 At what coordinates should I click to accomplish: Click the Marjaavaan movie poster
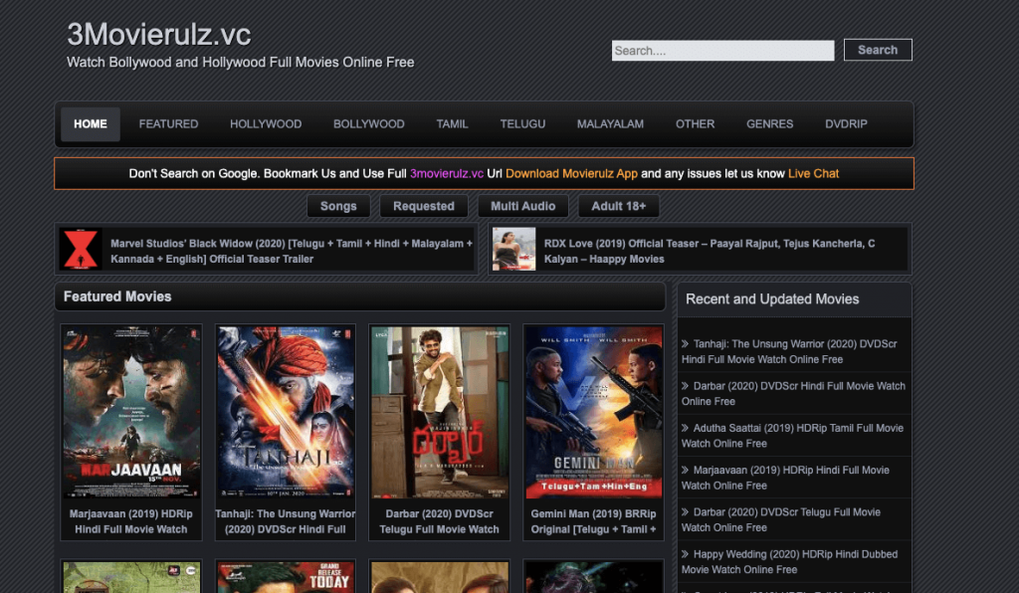tap(131, 413)
